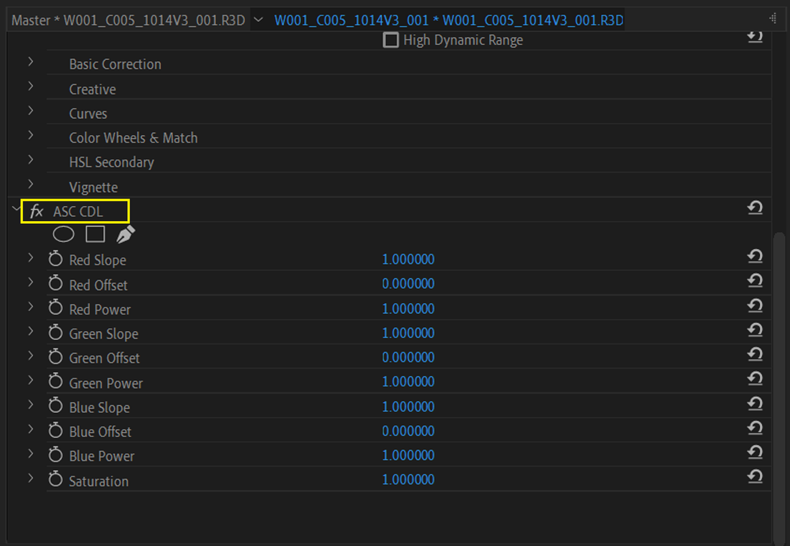Click the Red Slope value 1.000000
Viewport: 790px width, 546px height.
pos(408,259)
